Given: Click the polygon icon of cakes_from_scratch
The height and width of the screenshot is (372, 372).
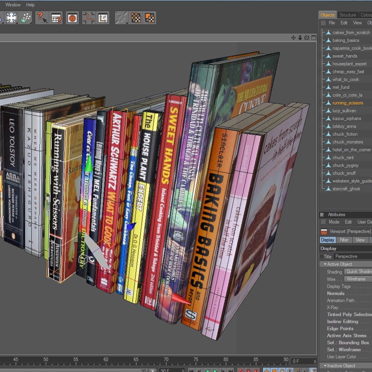Looking at the screenshot, I should coord(328,32).
